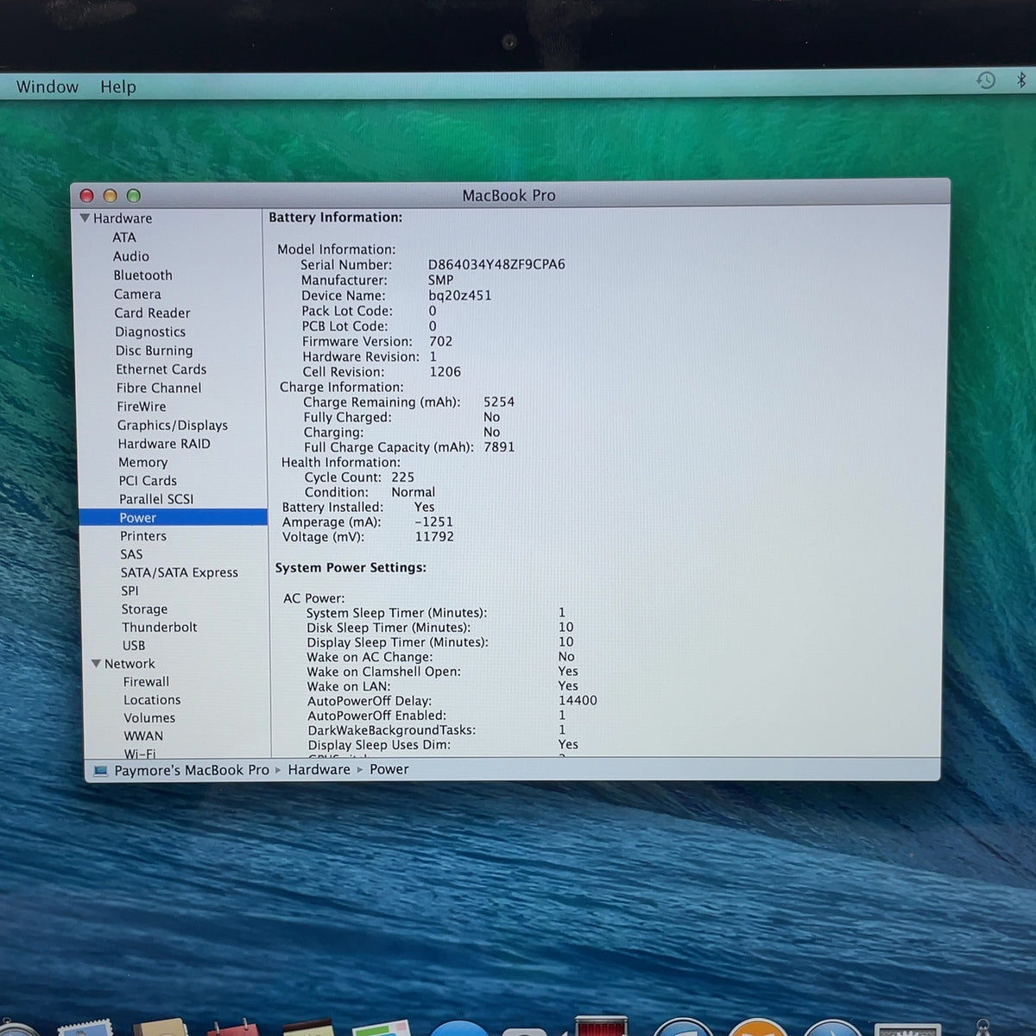This screenshot has width=1036, height=1036.
Task: Click Power in the path bar
Action: [x=389, y=769]
